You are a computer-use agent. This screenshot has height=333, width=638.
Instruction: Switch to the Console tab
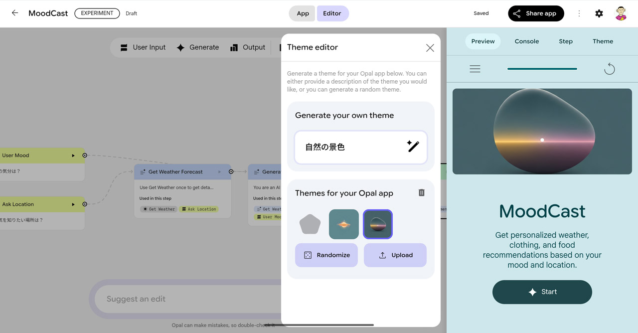click(526, 41)
